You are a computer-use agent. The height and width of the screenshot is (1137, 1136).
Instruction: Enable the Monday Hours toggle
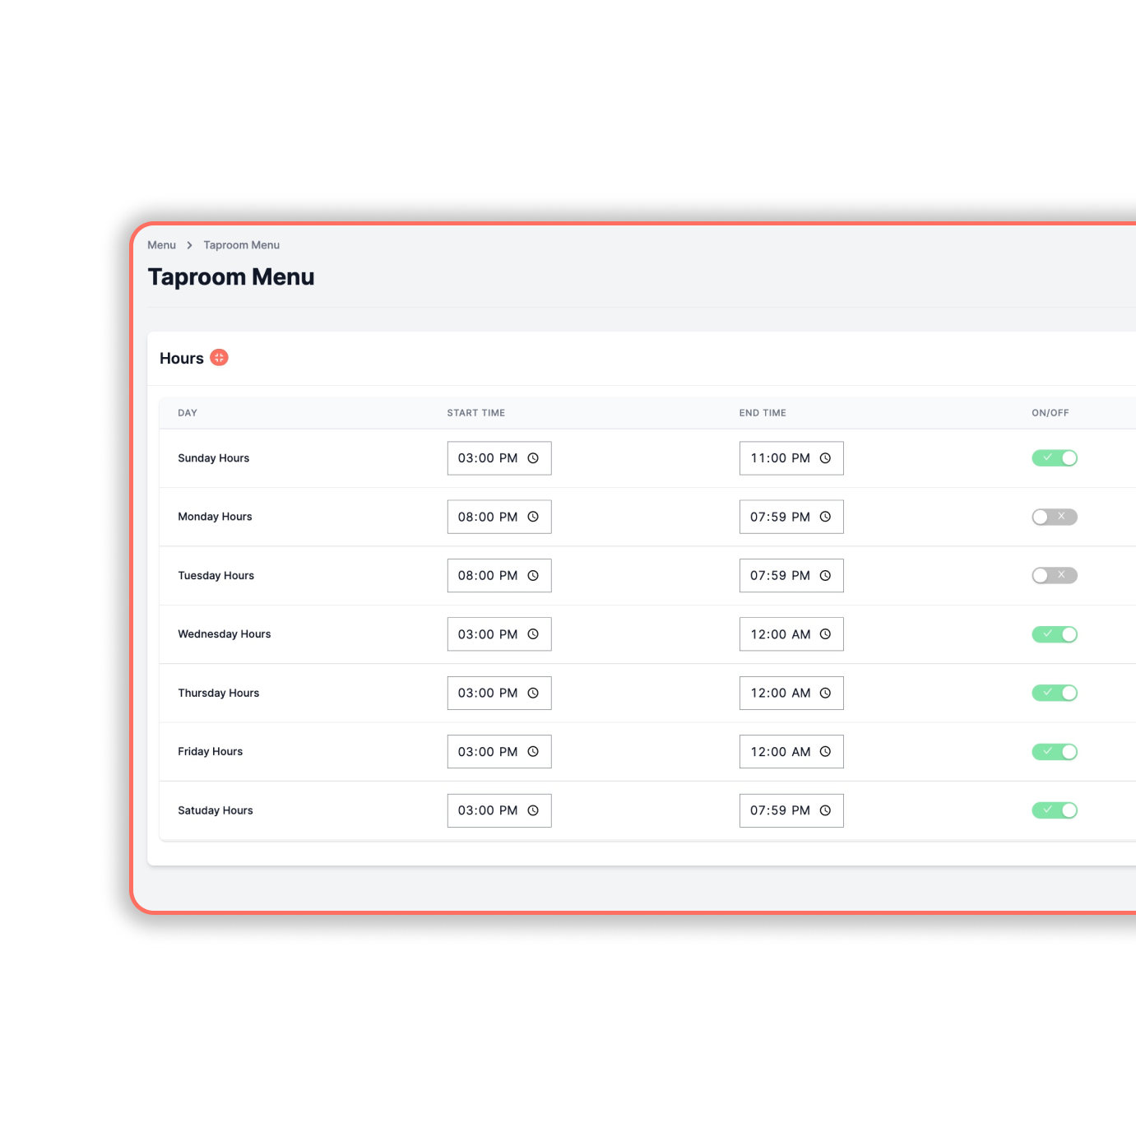click(1054, 517)
